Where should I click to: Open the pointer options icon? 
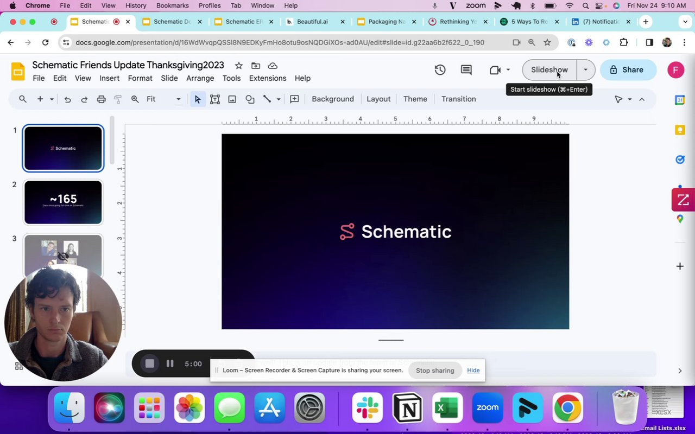[618, 99]
